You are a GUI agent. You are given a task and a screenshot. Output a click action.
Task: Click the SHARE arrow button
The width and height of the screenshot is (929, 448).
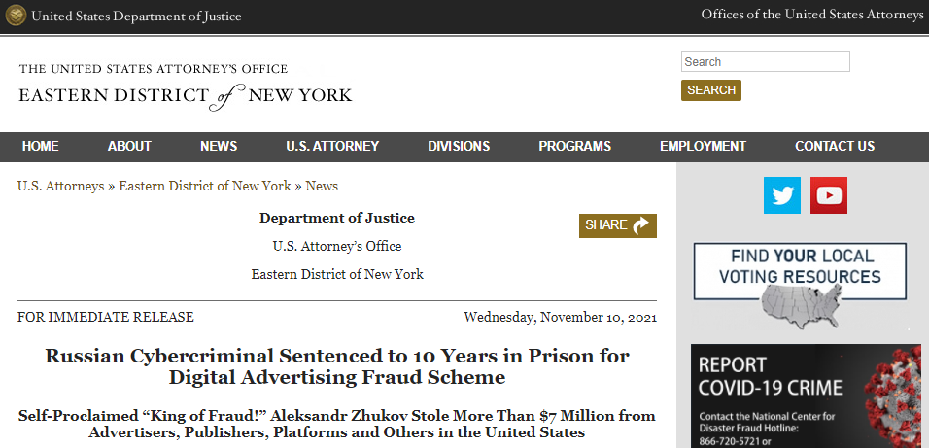coord(618,225)
